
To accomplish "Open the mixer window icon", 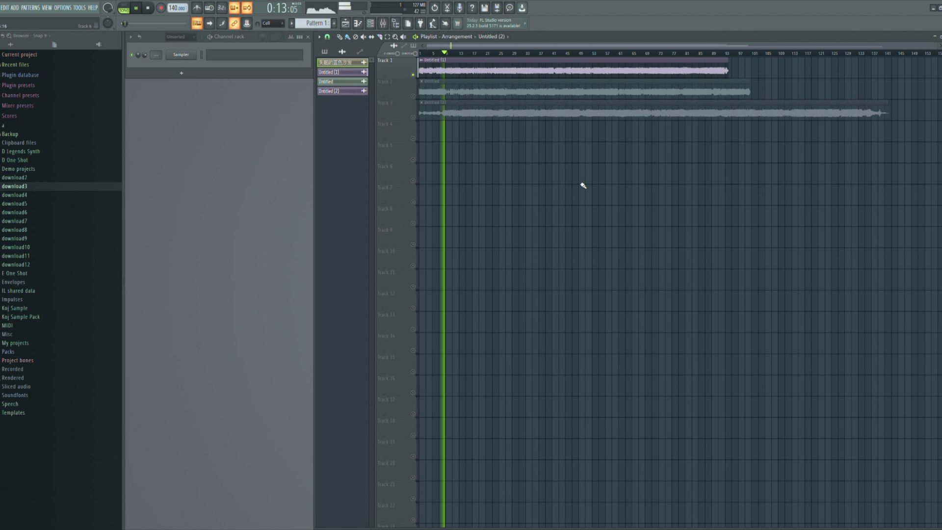I will 383,24.
